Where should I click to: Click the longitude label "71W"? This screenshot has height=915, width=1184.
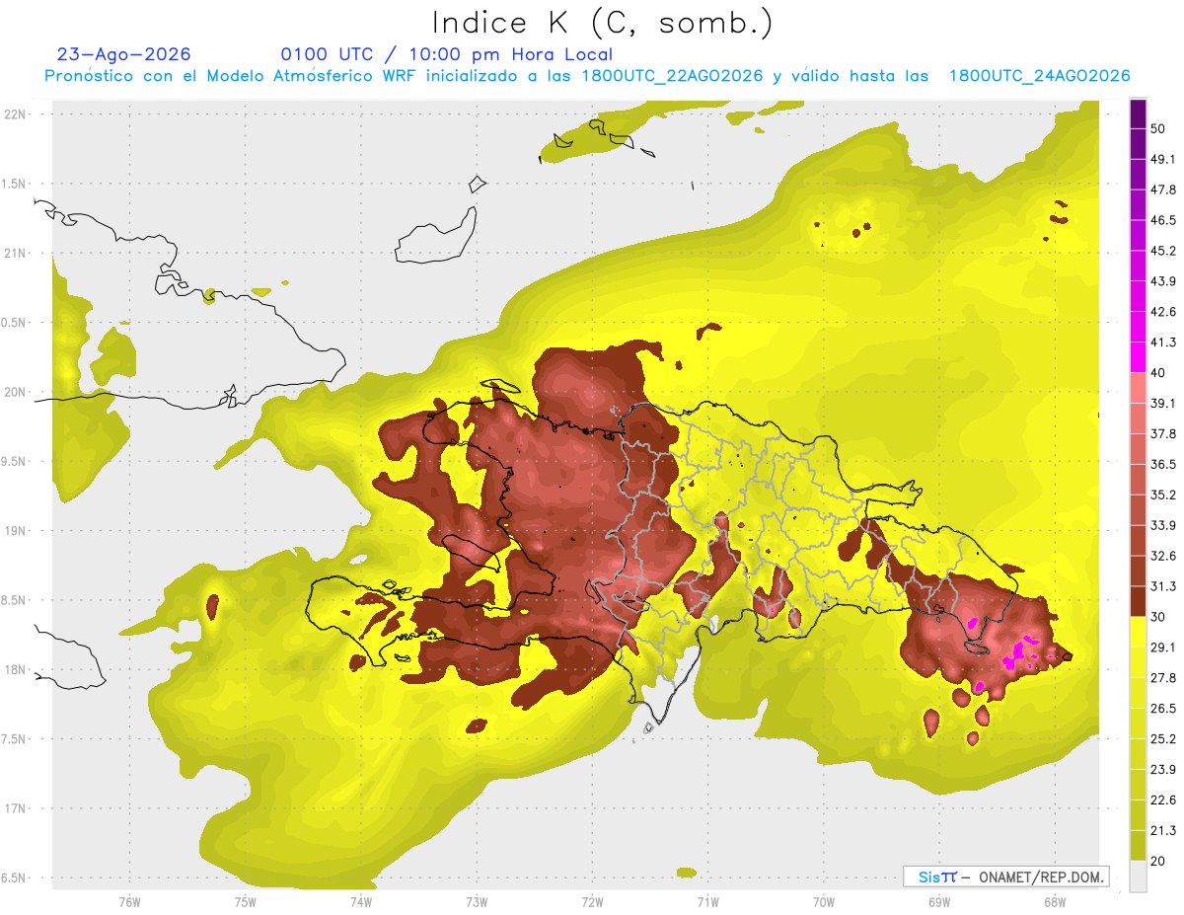coord(707,903)
